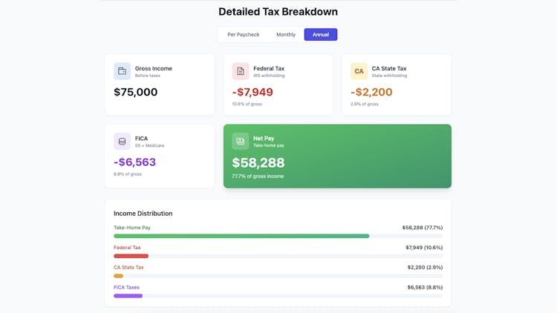Viewport: 557px width, 313px height.
Task: Click the $75,000 gross income amount
Action: coord(136,93)
